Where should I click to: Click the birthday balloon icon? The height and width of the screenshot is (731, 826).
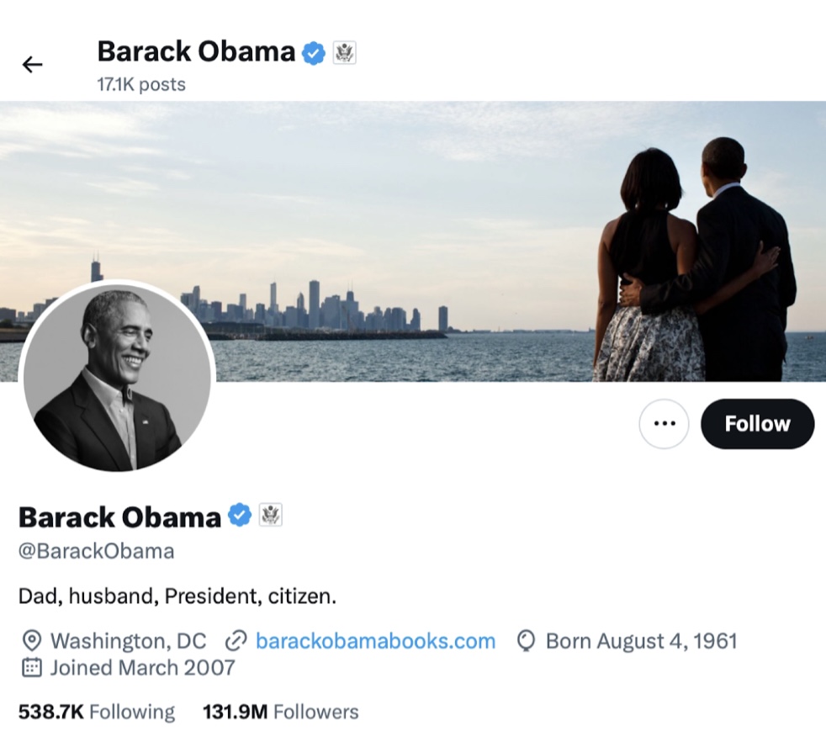tap(527, 641)
